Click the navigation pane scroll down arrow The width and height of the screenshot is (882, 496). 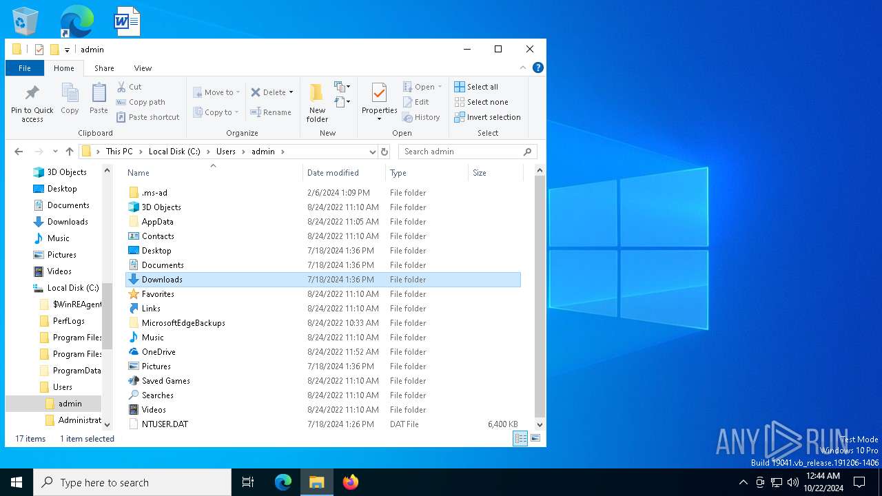click(x=107, y=424)
